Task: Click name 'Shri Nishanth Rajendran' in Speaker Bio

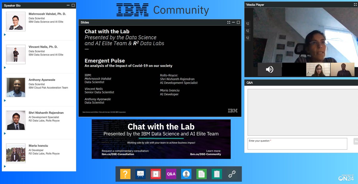Action: [x=46, y=113]
